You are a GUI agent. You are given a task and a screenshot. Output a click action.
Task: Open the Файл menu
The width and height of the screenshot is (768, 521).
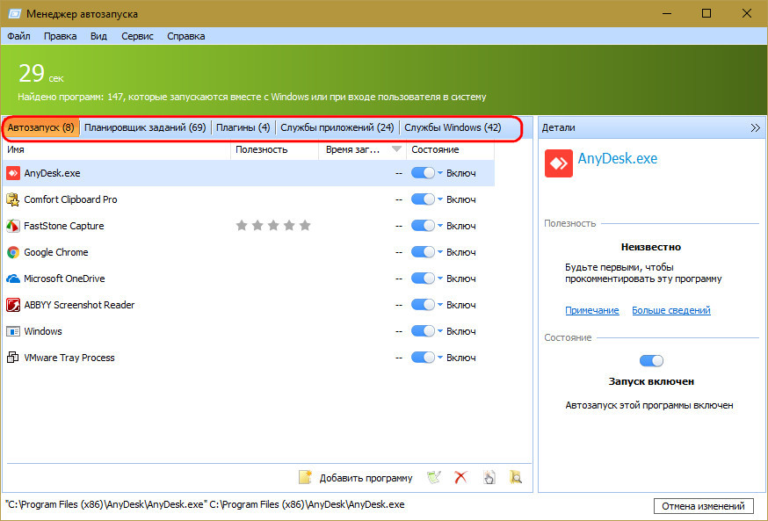tap(18, 36)
